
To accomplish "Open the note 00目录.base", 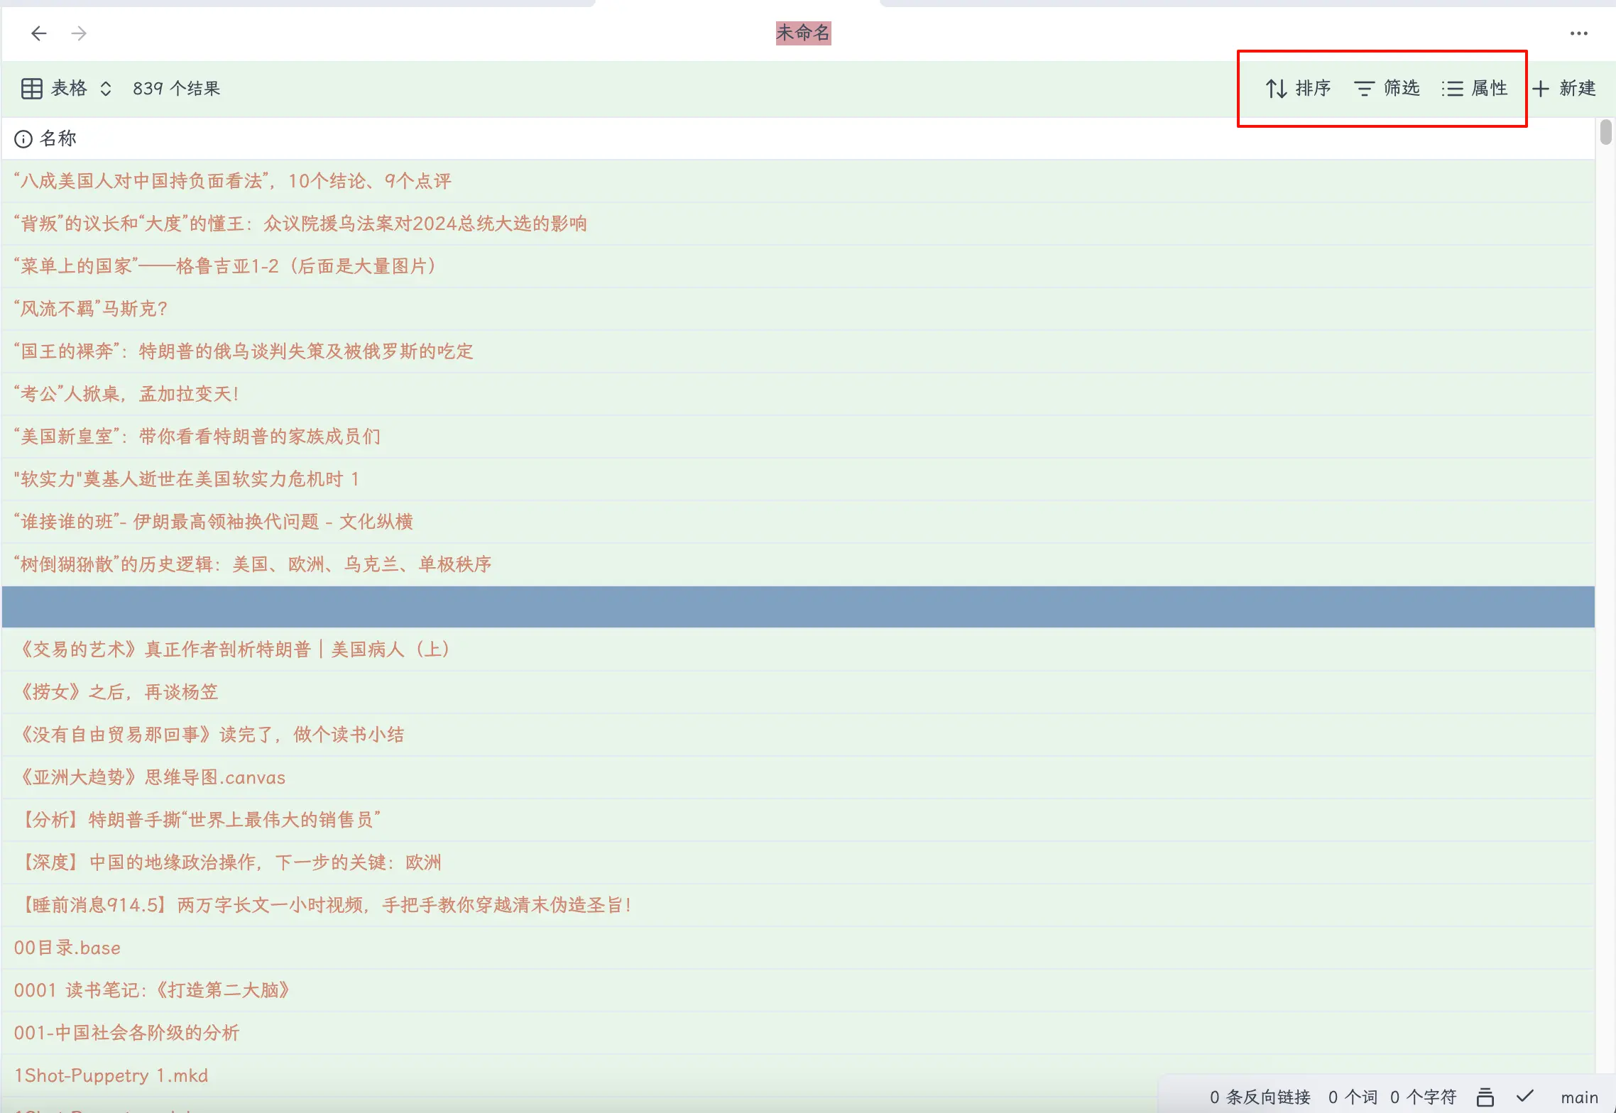I will [67, 947].
